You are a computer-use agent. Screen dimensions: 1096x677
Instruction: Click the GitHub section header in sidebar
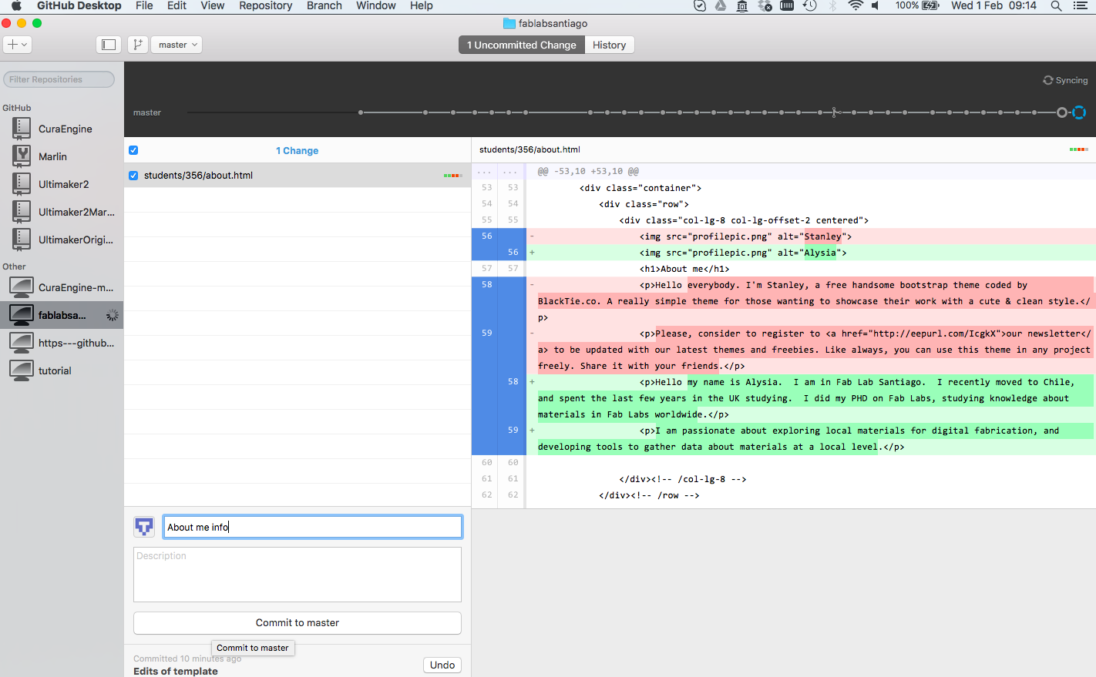[17, 108]
